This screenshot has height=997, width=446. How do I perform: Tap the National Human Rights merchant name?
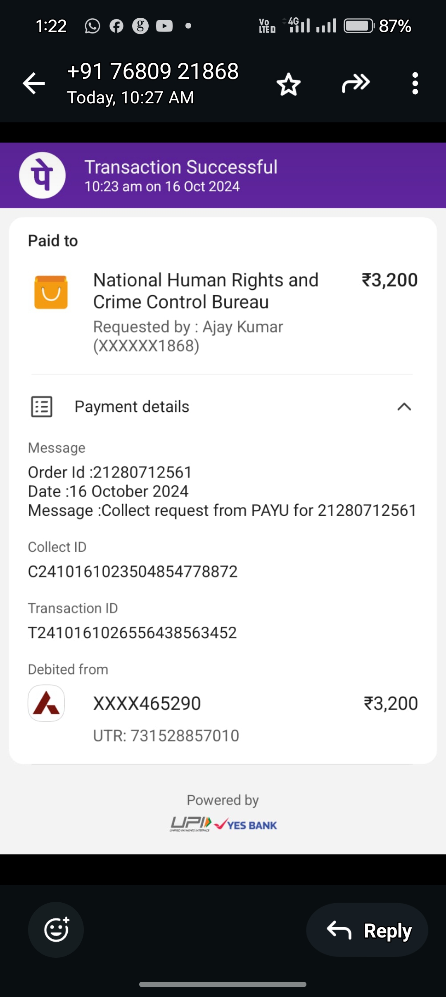pyautogui.click(x=206, y=291)
